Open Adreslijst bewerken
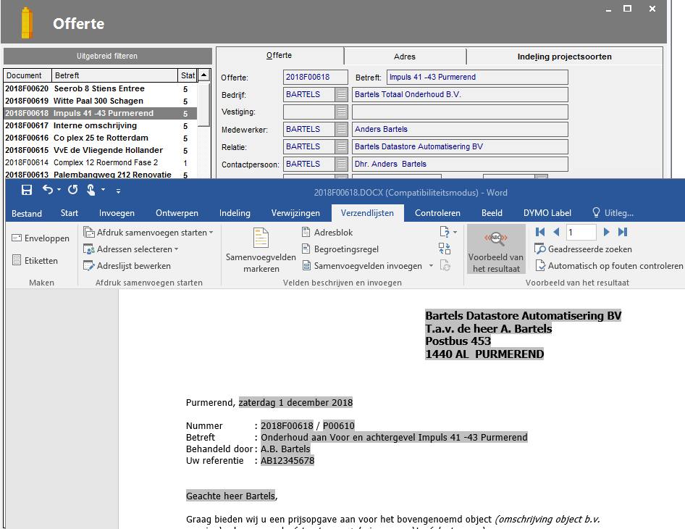685x529 pixels. pyautogui.click(x=127, y=266)
